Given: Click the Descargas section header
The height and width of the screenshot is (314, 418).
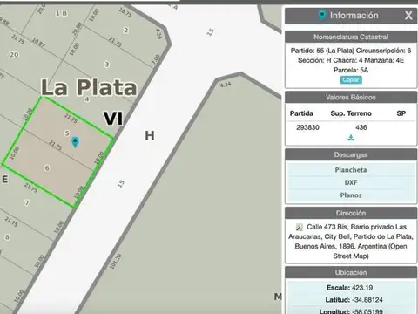Looking at the screenshot, I should (x=351, y=154).
